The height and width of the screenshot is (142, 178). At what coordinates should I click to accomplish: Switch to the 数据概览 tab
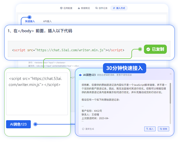(x=84, y=8)
